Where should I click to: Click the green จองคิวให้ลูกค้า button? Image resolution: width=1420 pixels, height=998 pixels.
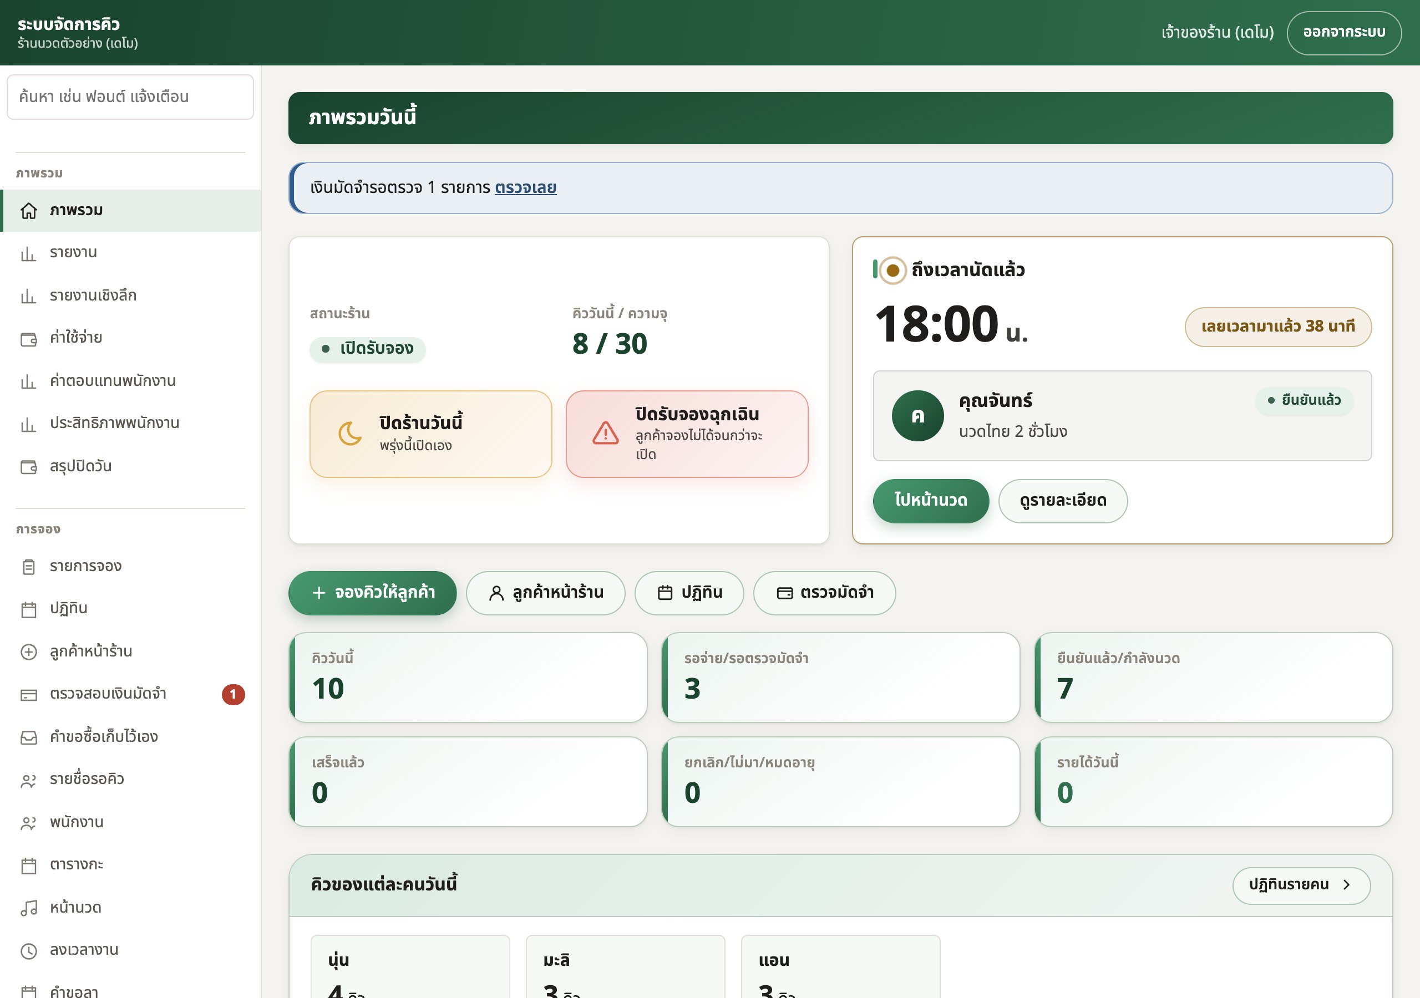tap(372, 592)
